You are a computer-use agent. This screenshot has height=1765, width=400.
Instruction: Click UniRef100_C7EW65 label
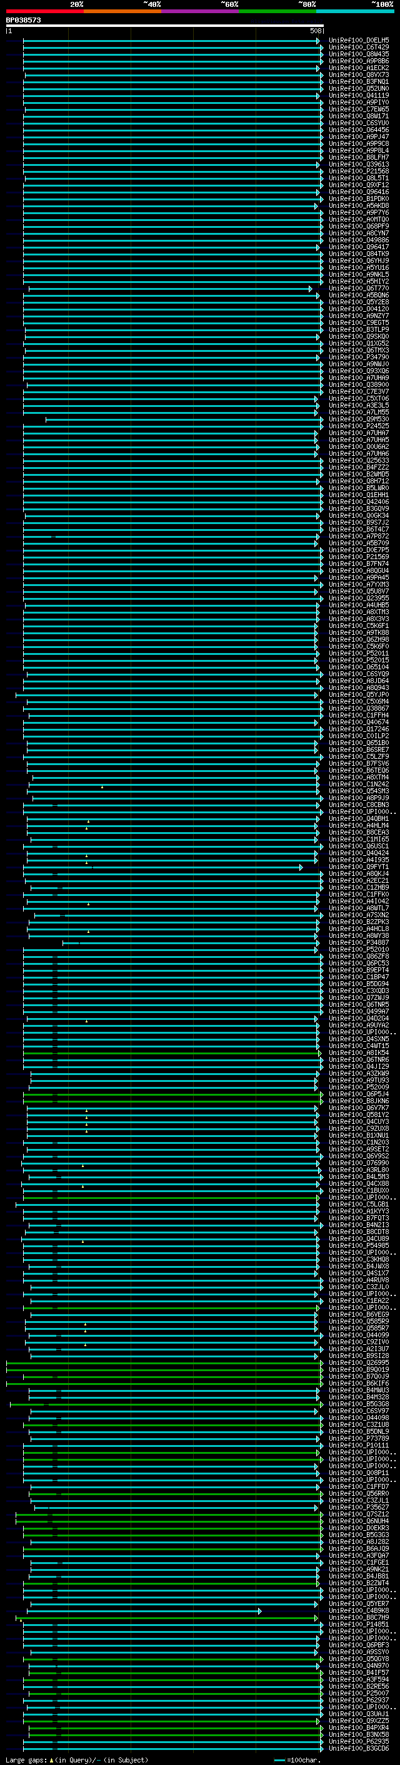pos(359,109)
